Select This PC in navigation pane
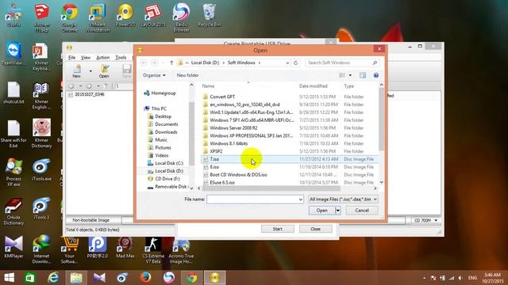 click(156, 108)
